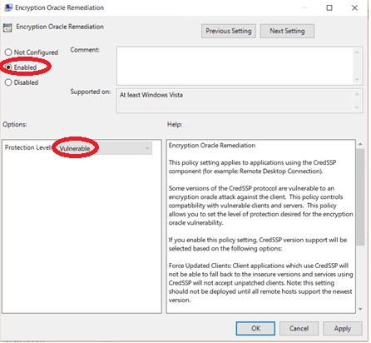Click the Comment box scroll down arrow
Screen dimensions: 371x343
click(357, 80)
